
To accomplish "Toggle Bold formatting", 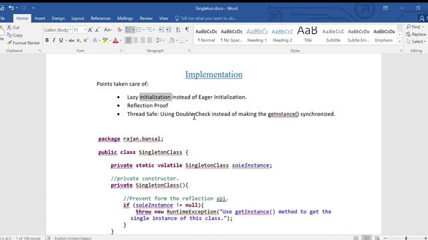I will coord(47,40).
